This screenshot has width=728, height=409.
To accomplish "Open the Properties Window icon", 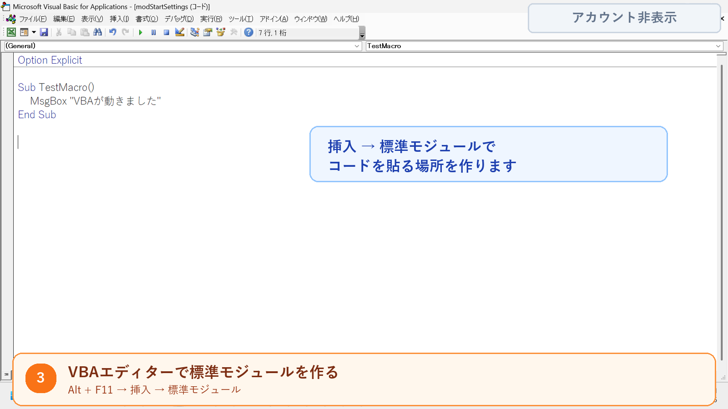I will click(208, 32).
